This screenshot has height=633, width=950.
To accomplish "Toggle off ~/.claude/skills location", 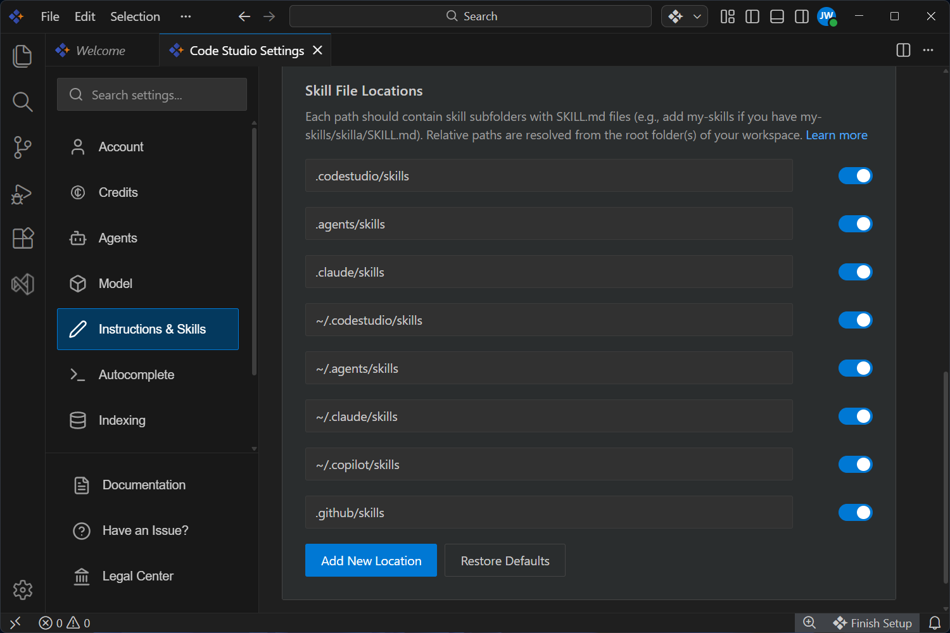I will [x=856, y=416].
